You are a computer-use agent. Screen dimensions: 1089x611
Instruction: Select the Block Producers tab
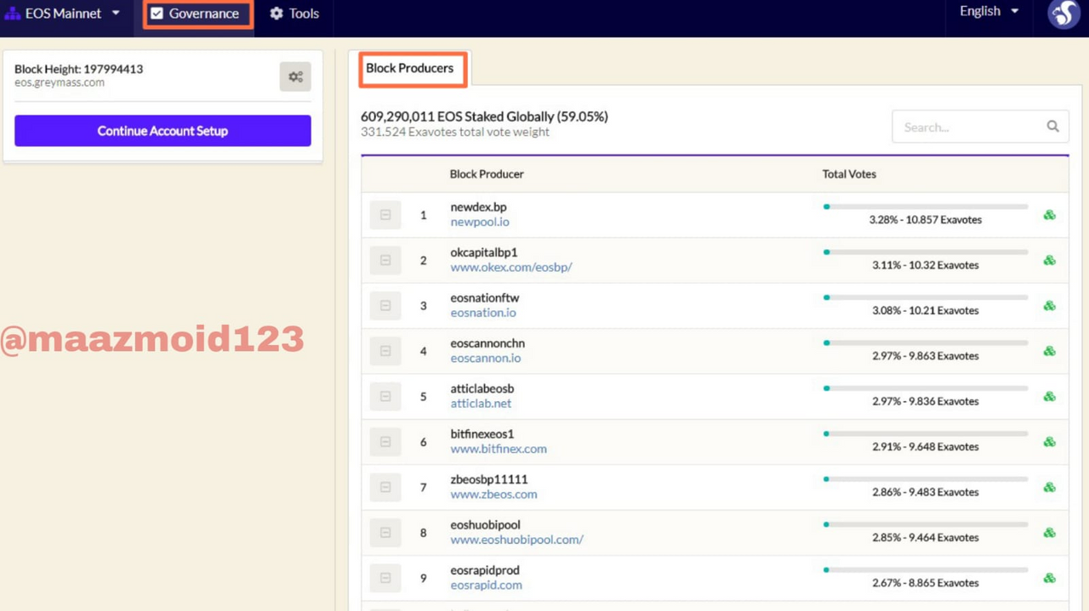412,69
